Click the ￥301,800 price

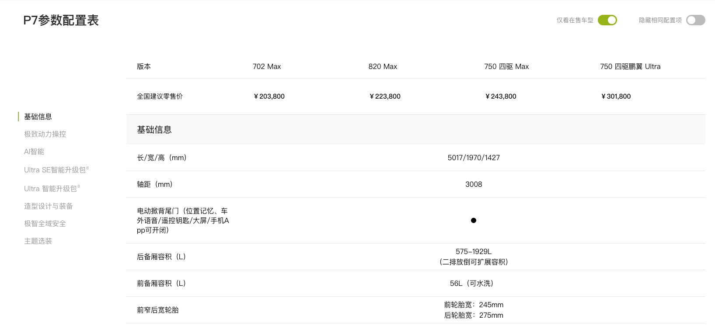pos(615,96)
